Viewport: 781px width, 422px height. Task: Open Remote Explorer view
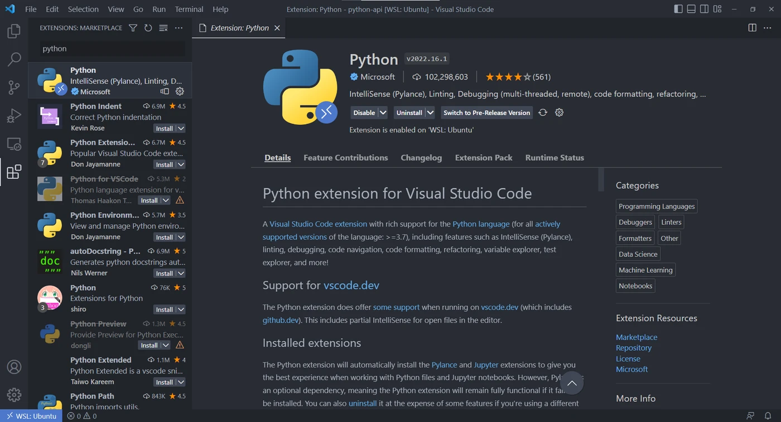[14, 144]
